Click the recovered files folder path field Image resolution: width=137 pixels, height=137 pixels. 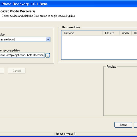point(22,55)
